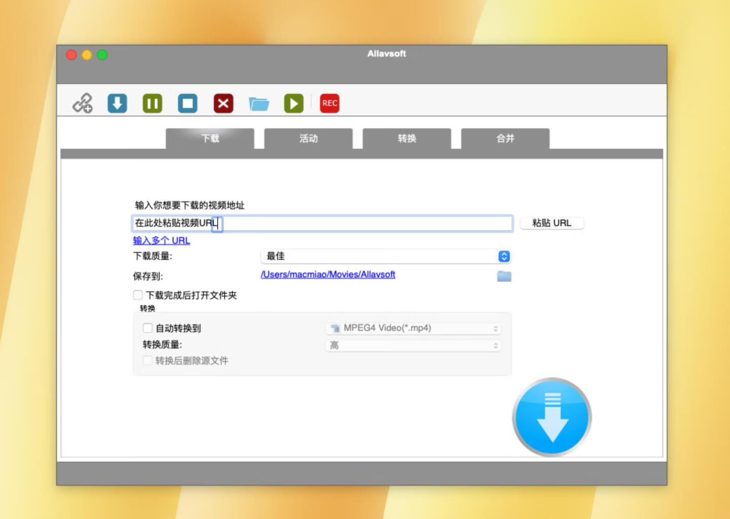This screenshot has height=519, width=730.
Task: Start download with the large blue arrow button
Action: 552,417
